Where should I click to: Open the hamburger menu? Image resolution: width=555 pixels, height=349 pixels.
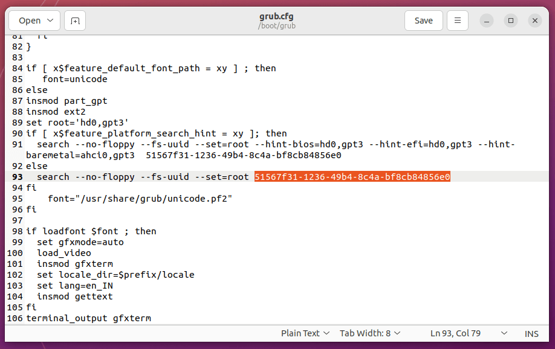[458, 21]
